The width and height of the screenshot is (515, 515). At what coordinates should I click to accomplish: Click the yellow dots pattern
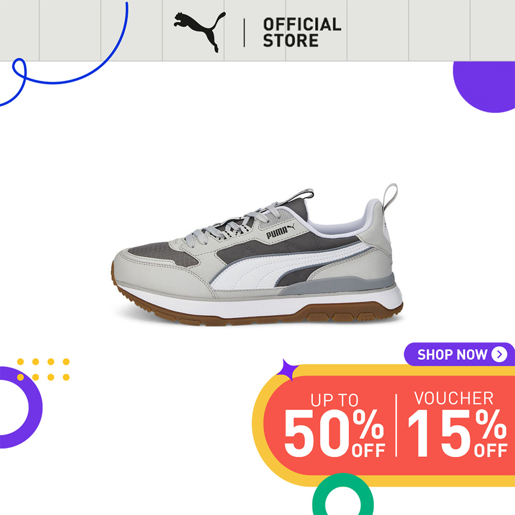(x=43, y=369)
